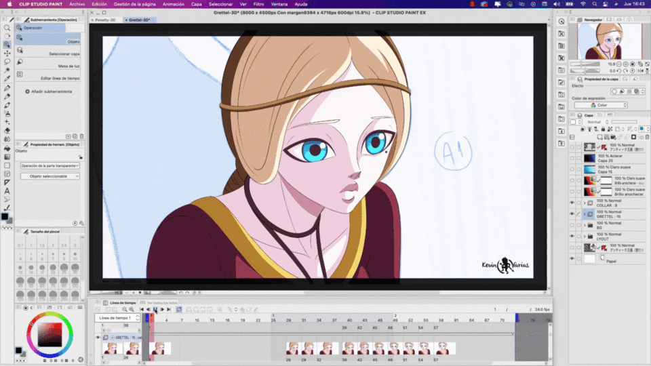
Task: Show the BG folder layer
Action: [572, 225]
